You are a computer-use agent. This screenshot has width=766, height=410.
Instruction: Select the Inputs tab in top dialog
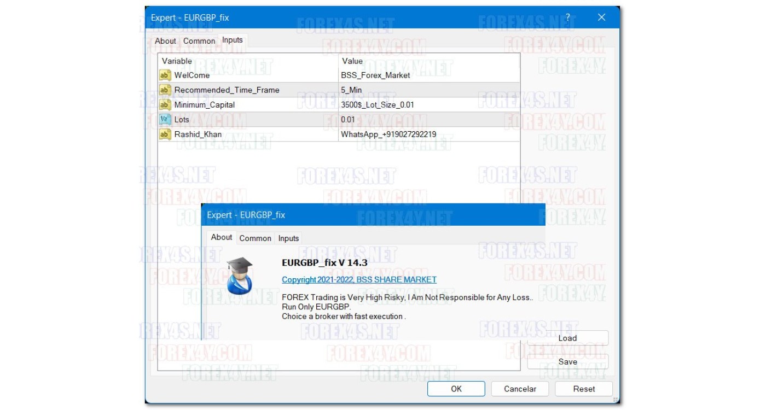pyautogui.click(x=232, y=40)
